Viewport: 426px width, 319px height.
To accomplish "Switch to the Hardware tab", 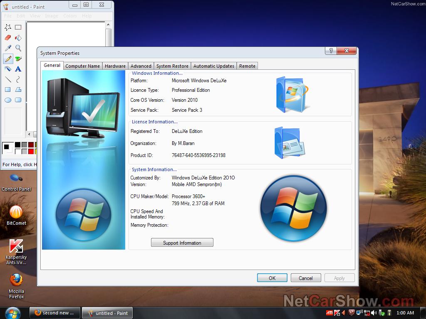I will [x=115, y=66].
